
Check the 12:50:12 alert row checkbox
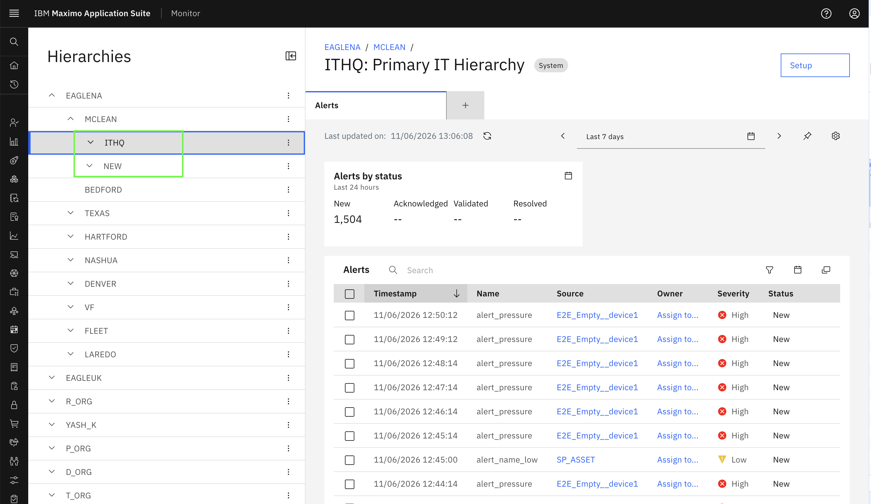[x=349, y=315]
